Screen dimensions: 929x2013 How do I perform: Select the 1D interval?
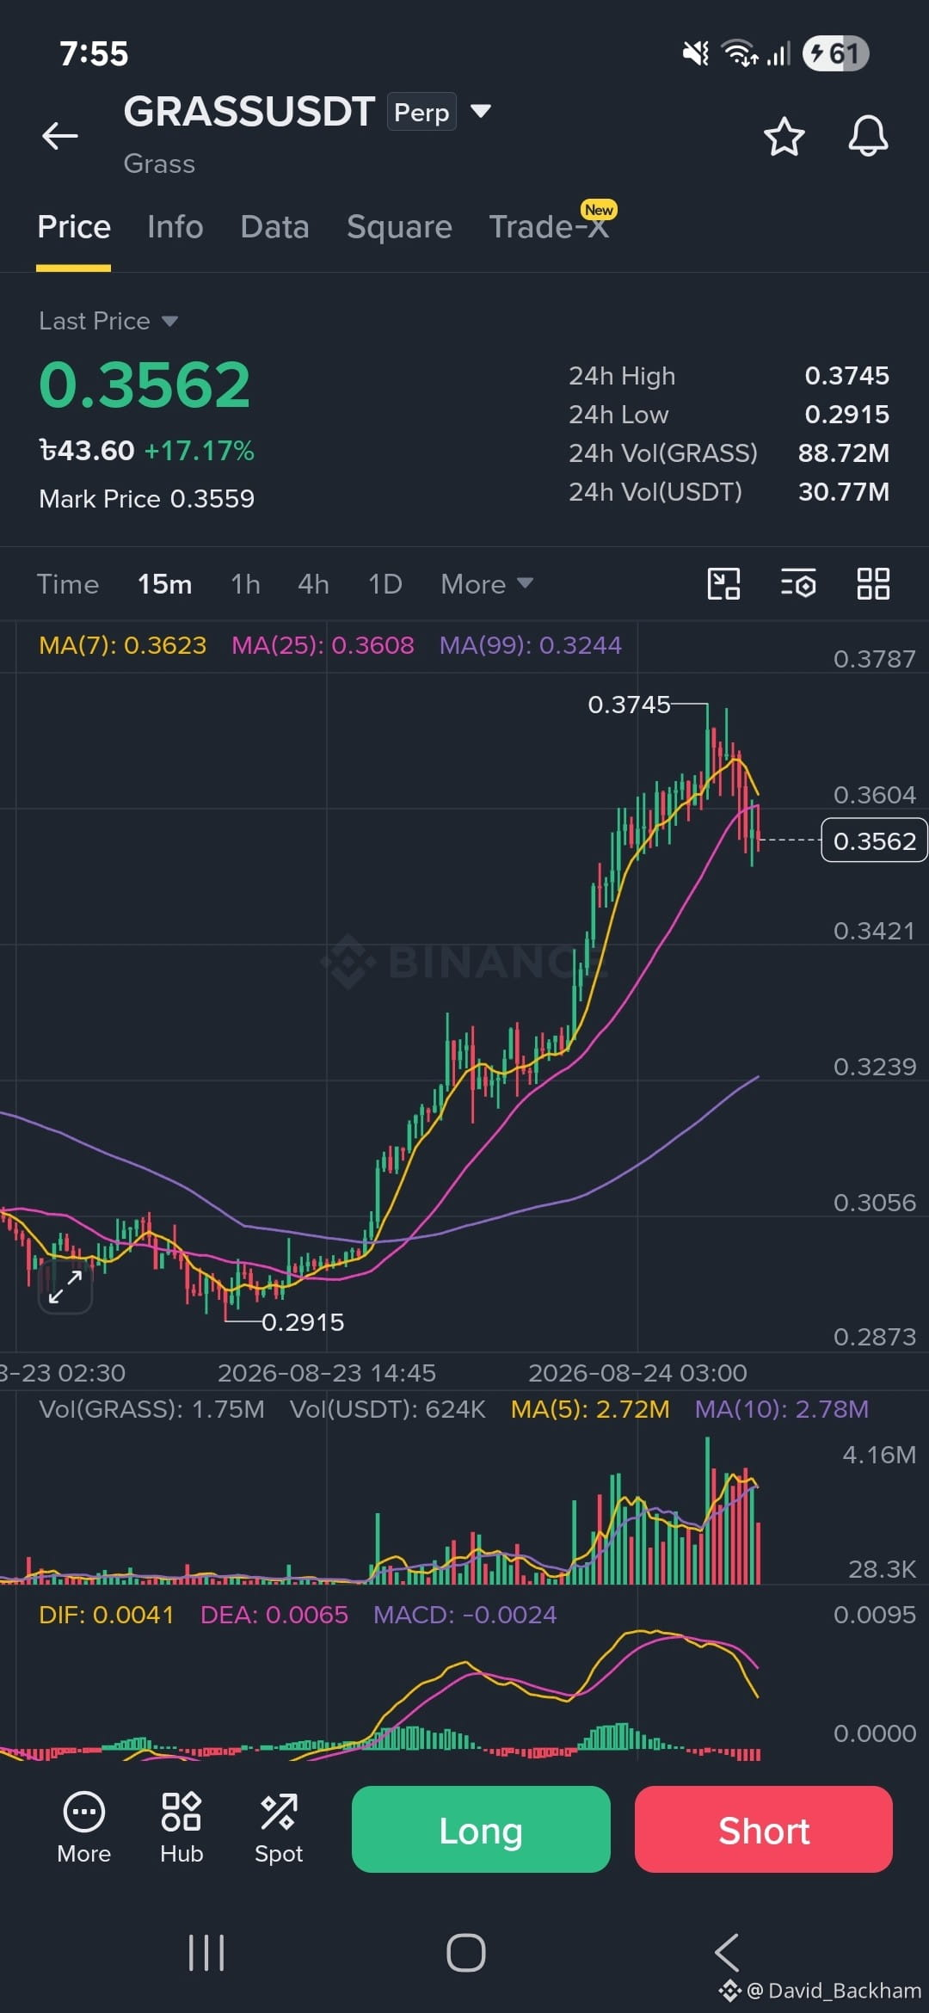coord(385,584)
